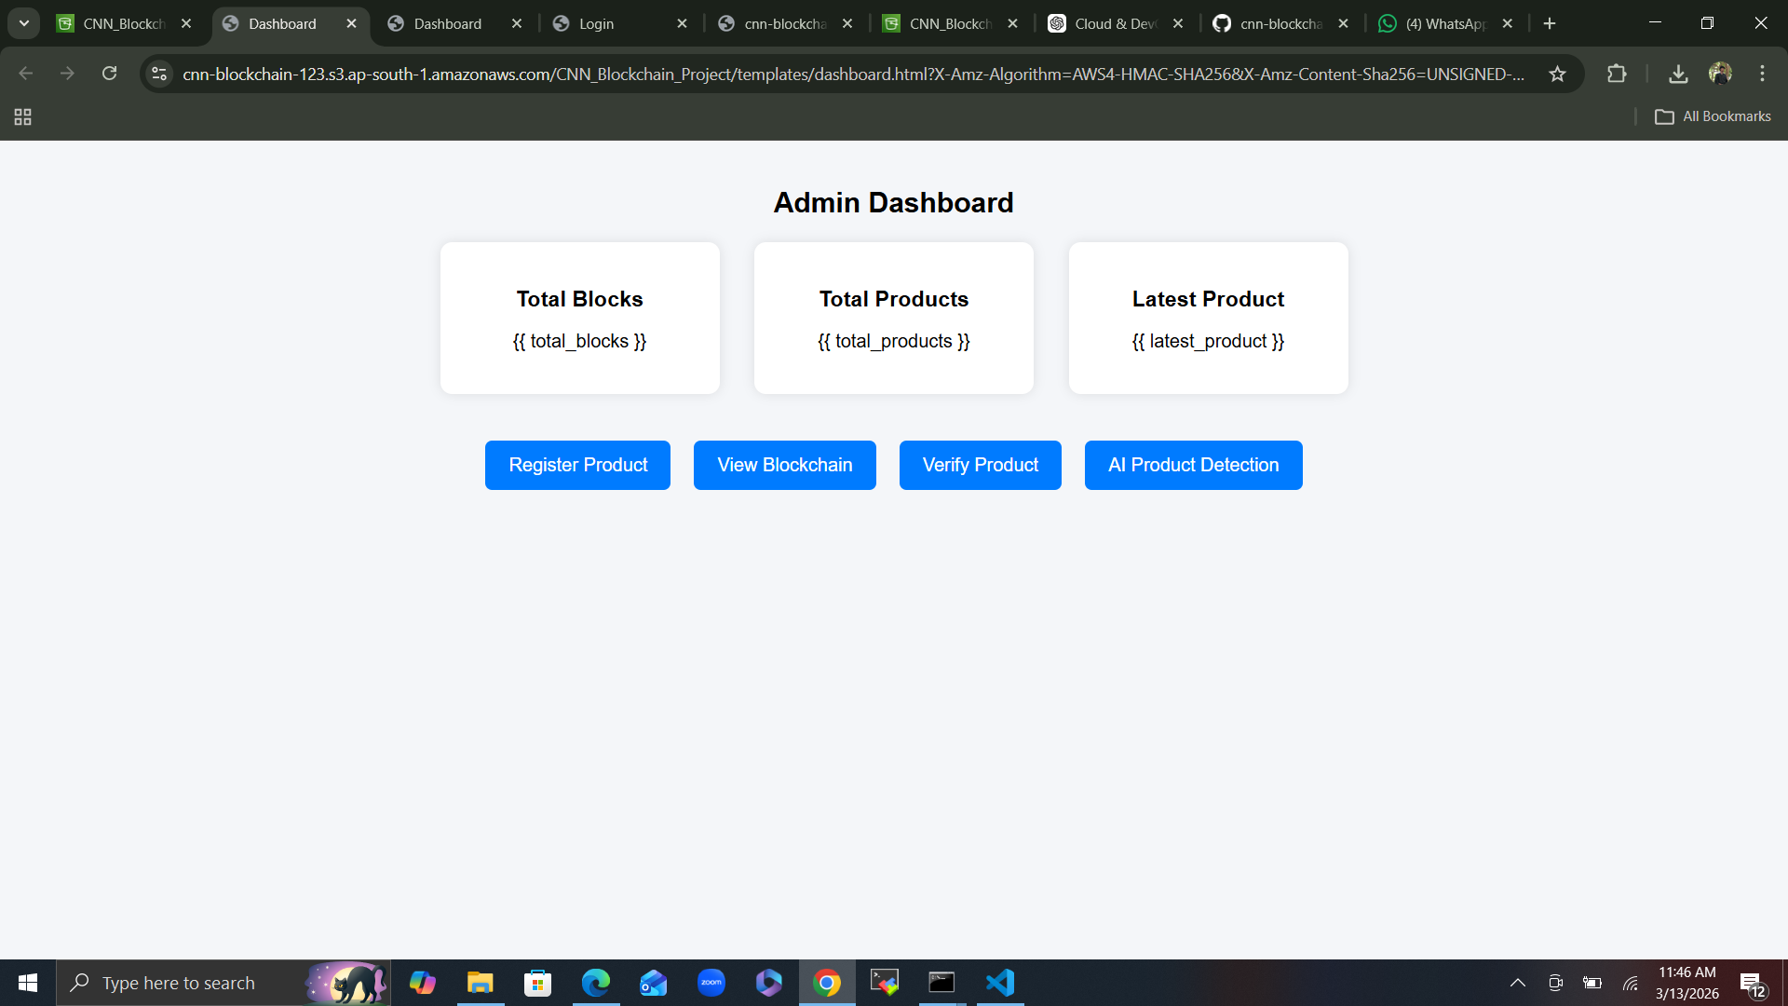The height and width of the screenshot is (1006, 1788).
Task: Launch Visual Studio Code from taskbar
Action: point(999,983)
